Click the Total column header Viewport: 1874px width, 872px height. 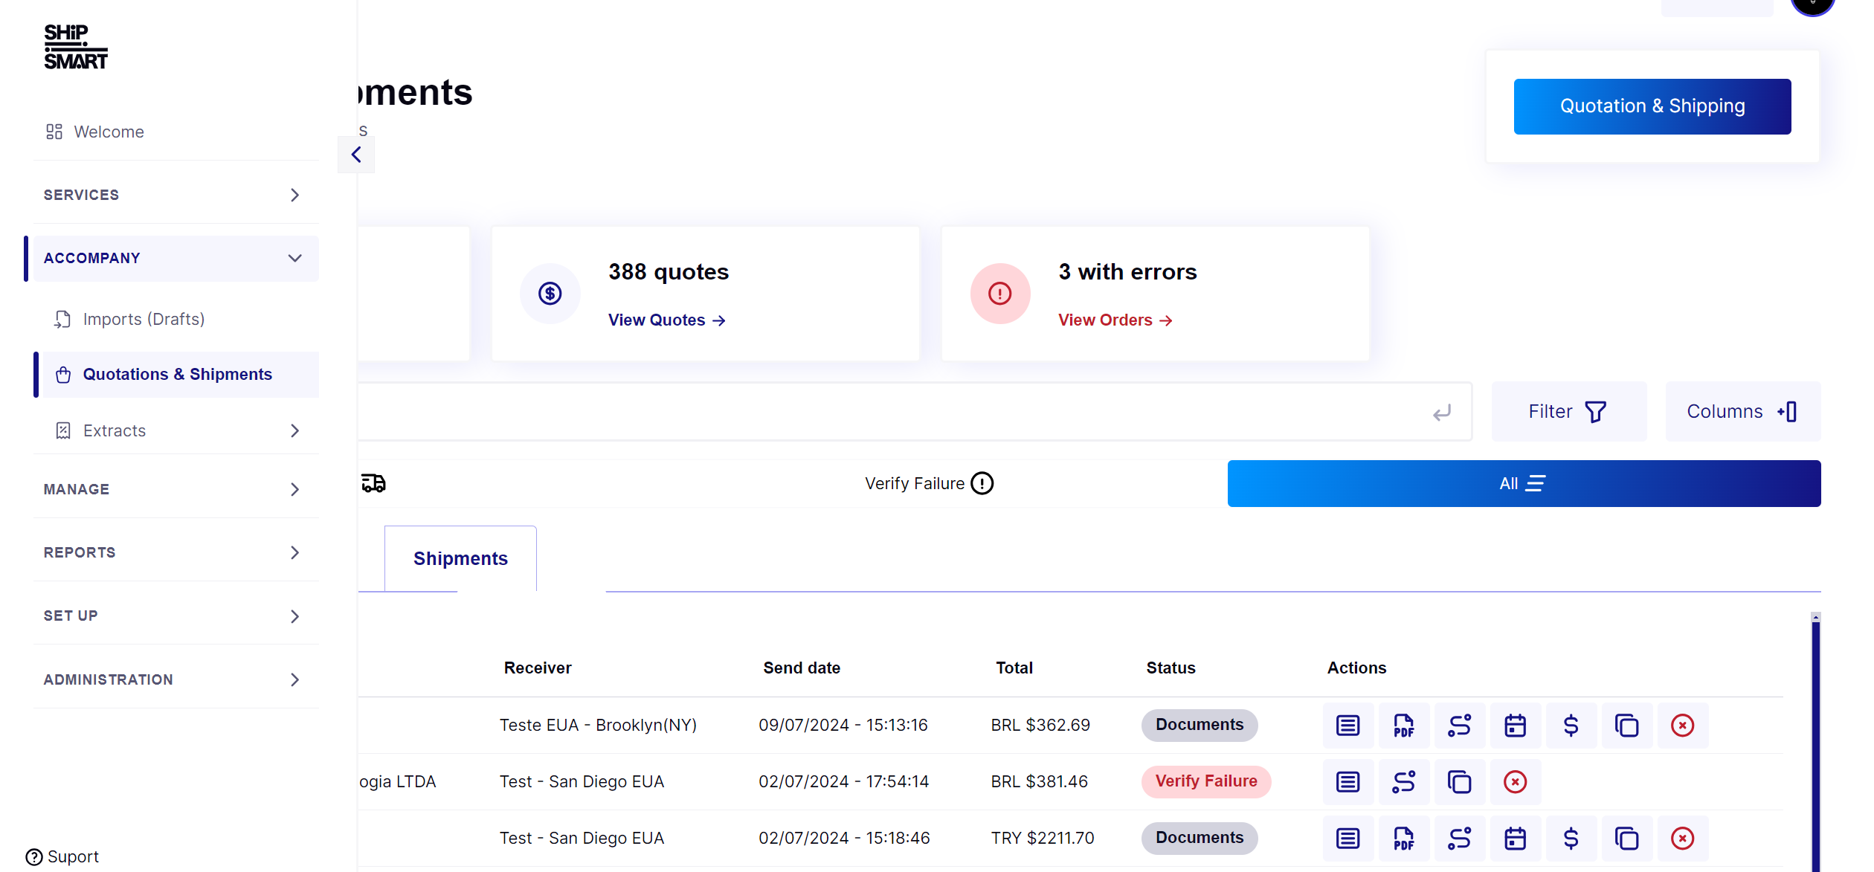tap(1014, 668)
